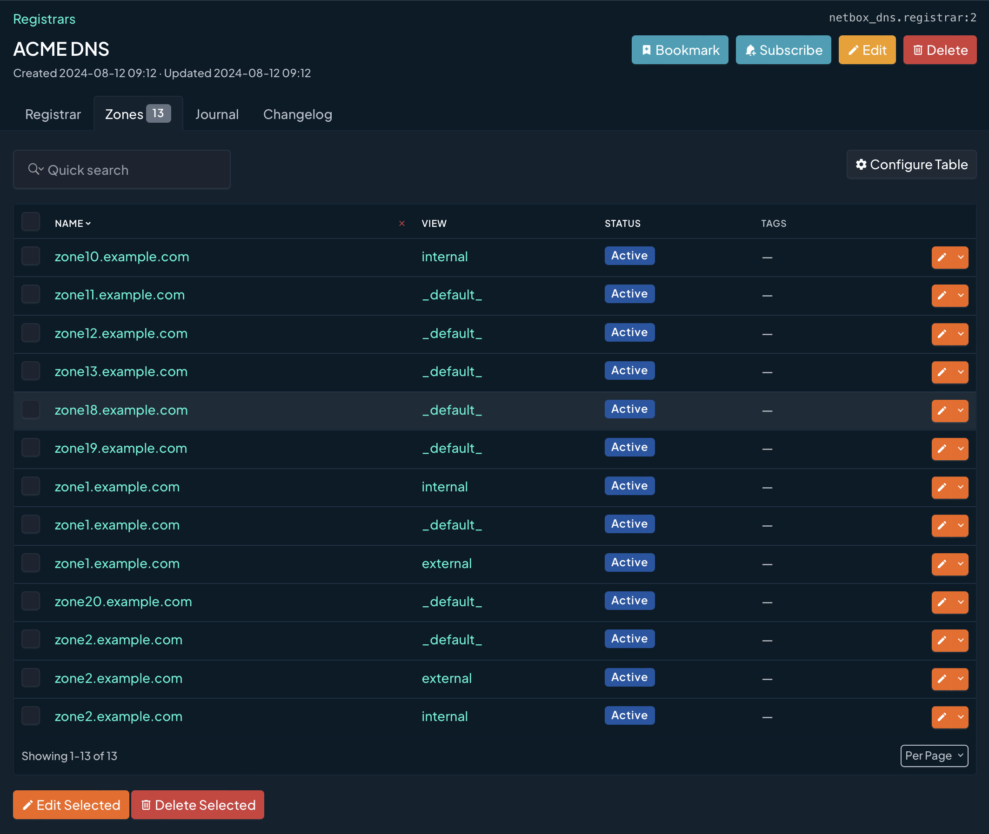Click the edit pencil for zone10.example.com
989x834 pixels.
(942, 257)
